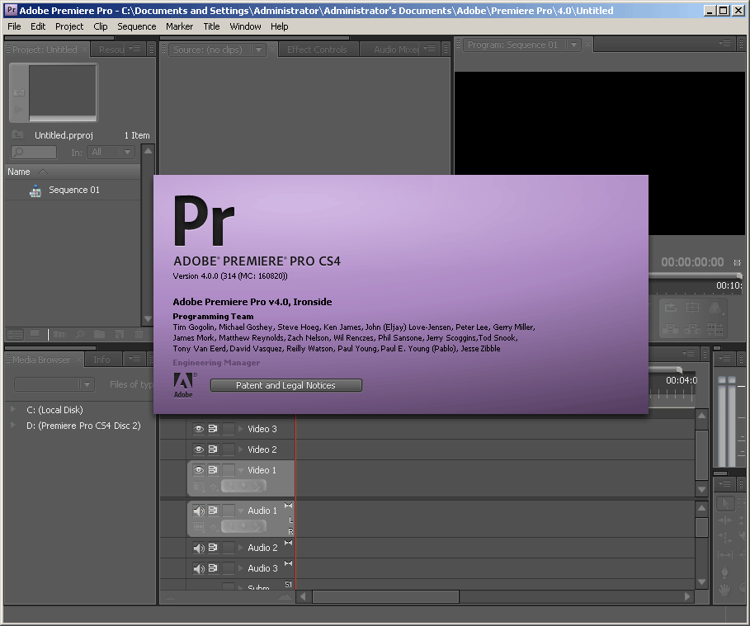Screen dimensions: 750x626
Task: Toggle Video 1 track visibility eye
Action: pyautogui.click(x=199, y=470)
